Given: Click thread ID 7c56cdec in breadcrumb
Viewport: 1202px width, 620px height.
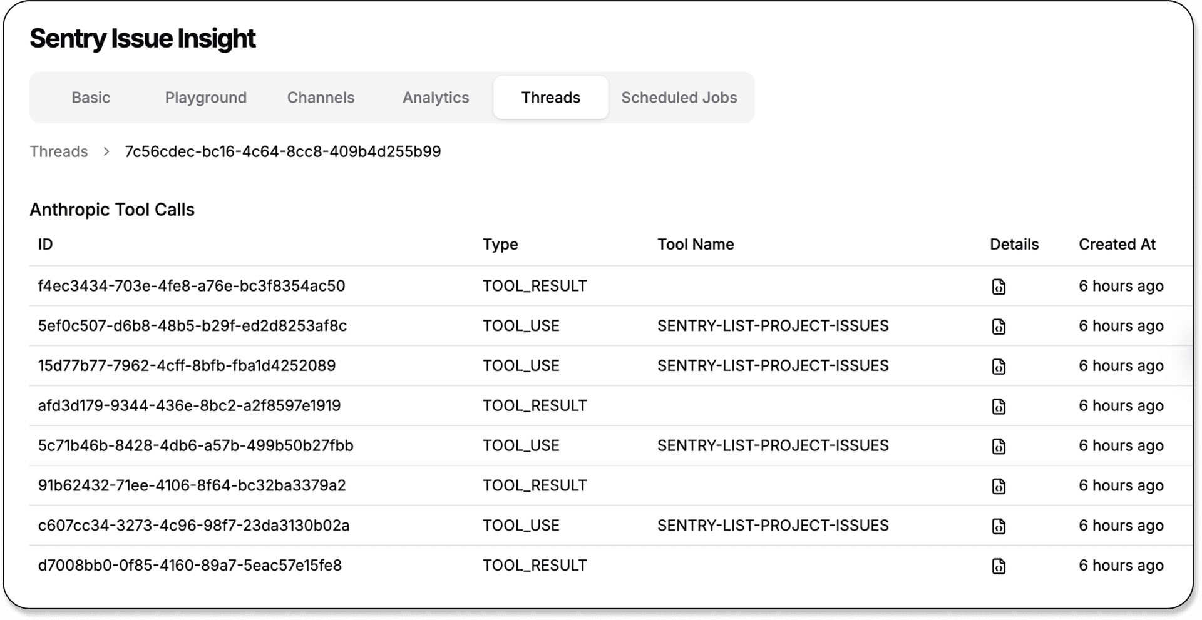Looking at the screenshot, I should pos(282,151).
